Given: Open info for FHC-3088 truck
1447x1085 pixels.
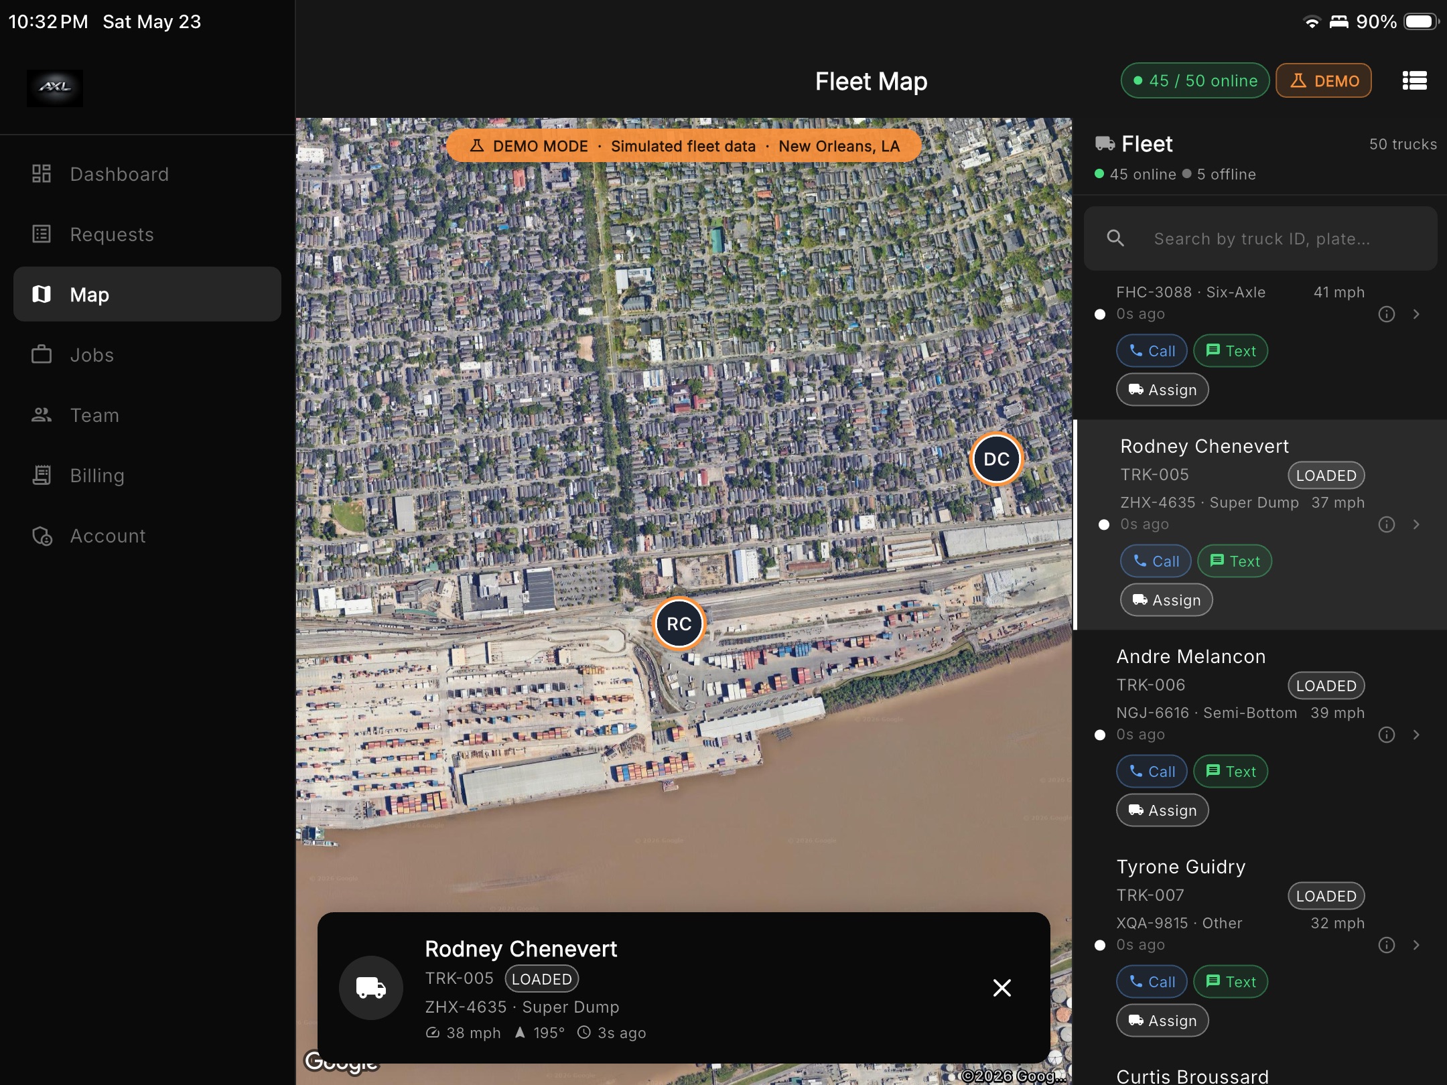Looking at the screenshot, I should (x=1386, y=314).
